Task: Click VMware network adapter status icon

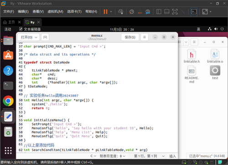Action: point(195,162)
